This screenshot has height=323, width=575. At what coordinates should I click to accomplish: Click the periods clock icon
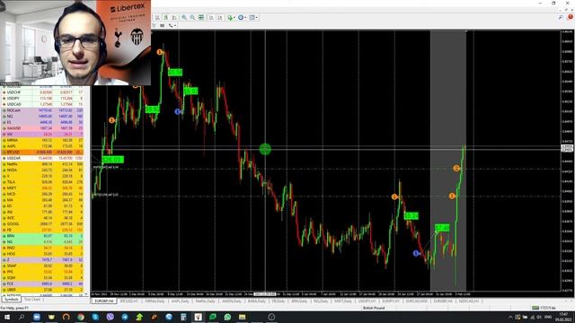[x=241, y=18]
